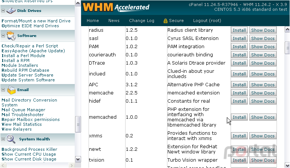
Task: Switch to Secure connection
Action: coord(176,21)
